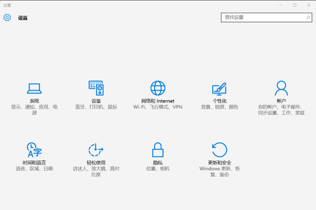The height and width of the screenshot is (210, 316).
Task: Click the 帐户 title text
Action: 282,101
